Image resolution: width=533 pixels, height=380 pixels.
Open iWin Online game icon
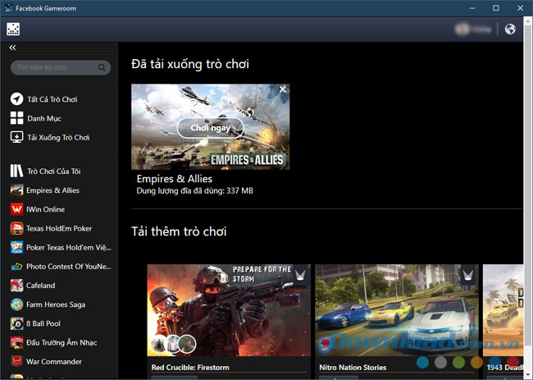[16, 209]
